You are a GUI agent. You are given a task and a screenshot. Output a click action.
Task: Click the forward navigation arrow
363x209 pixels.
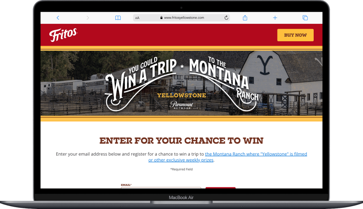click(88, 18)
